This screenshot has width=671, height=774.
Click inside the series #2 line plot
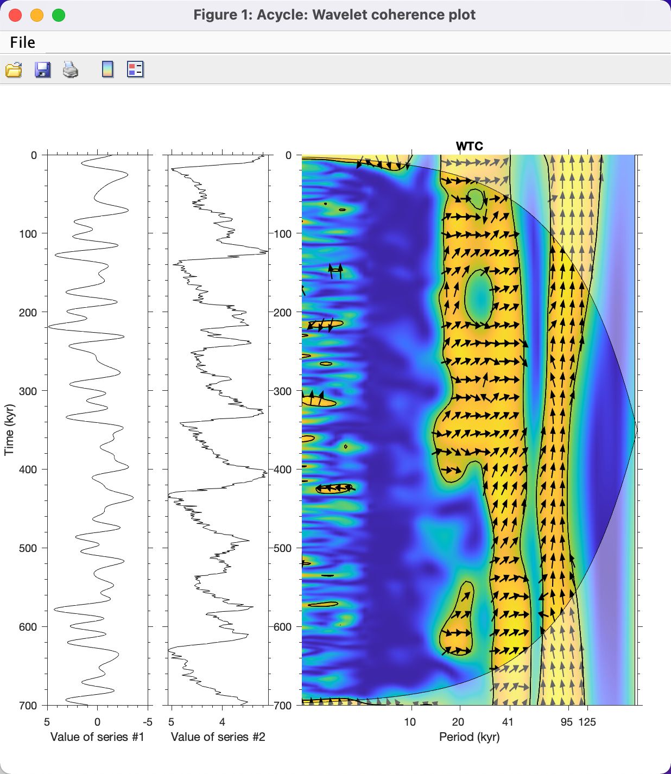[218, 430]
